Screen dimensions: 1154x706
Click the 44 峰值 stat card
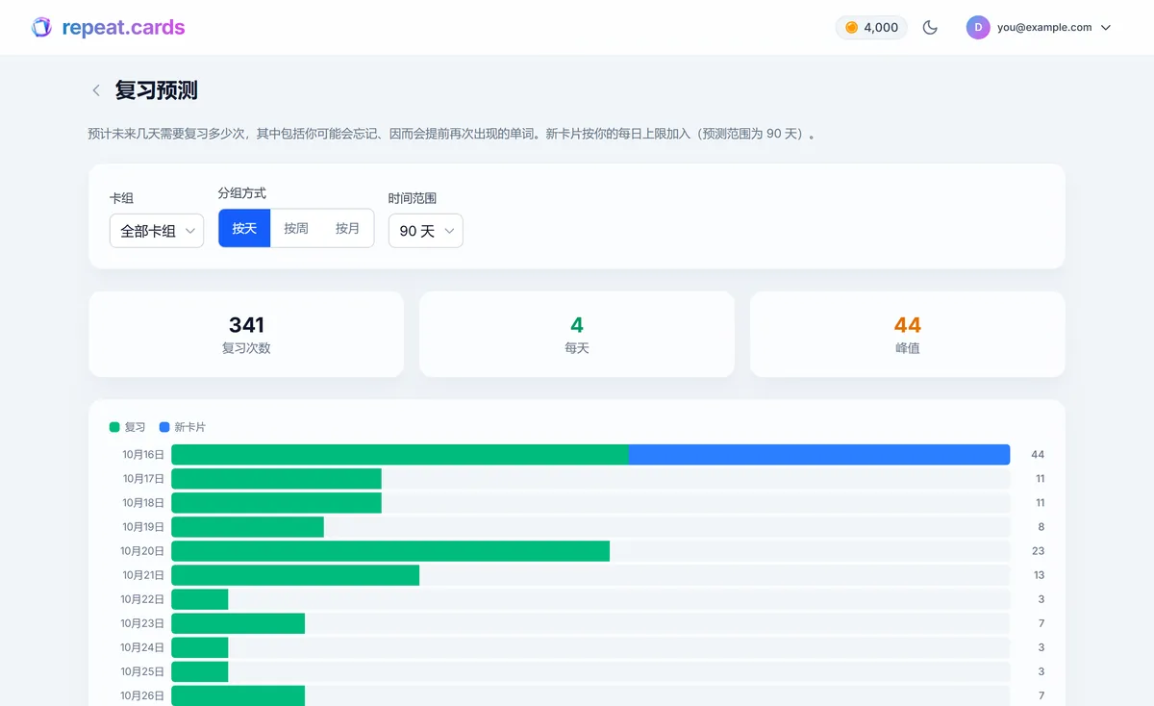tap(908, 334)
